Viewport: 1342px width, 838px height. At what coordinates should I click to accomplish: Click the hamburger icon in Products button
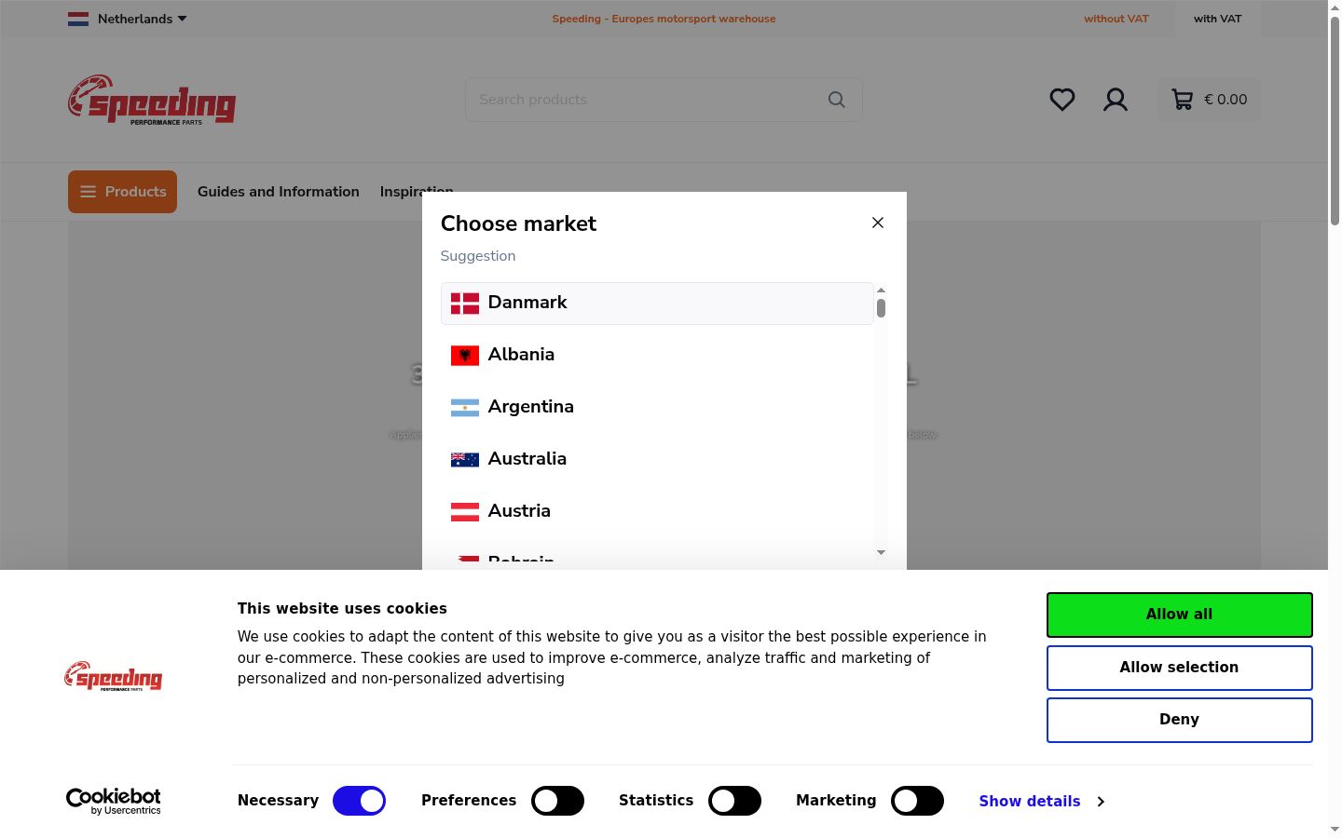(89, 192)
